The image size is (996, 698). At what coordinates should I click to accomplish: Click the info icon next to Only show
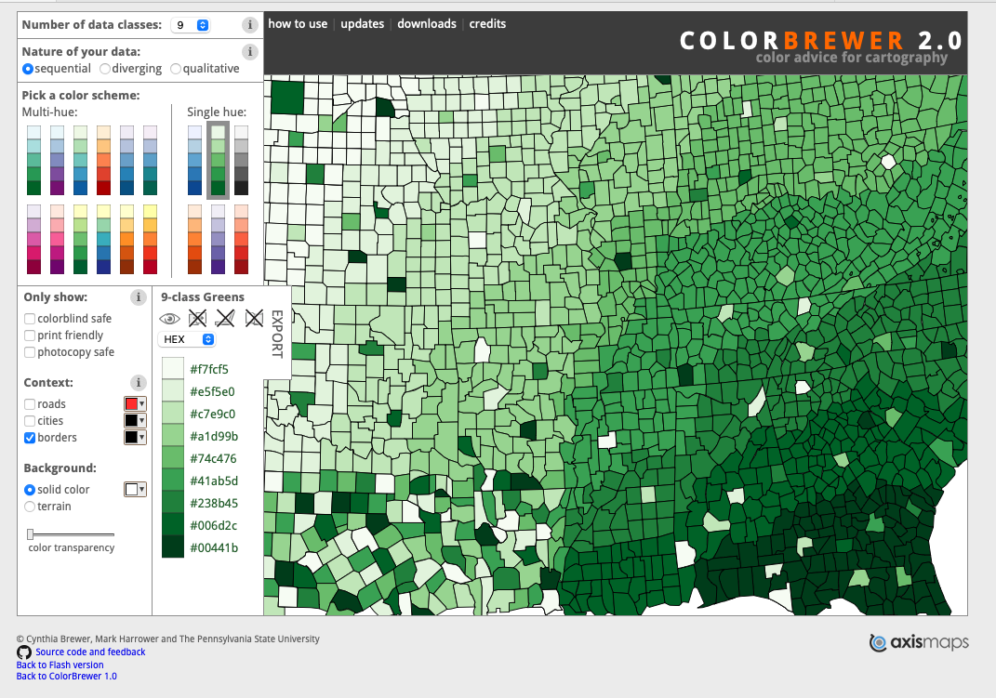pyautogui.click(x=138, y=297)
